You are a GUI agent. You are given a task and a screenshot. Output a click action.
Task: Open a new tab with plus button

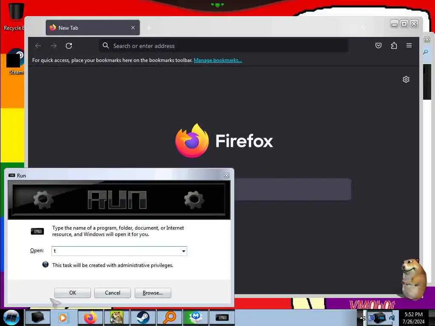[149, 28]
